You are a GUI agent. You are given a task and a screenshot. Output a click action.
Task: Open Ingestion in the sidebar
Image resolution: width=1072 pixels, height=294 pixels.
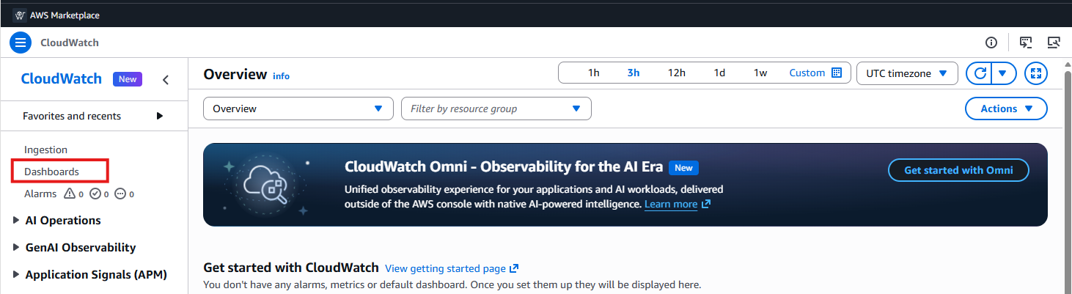coord(45,150)
